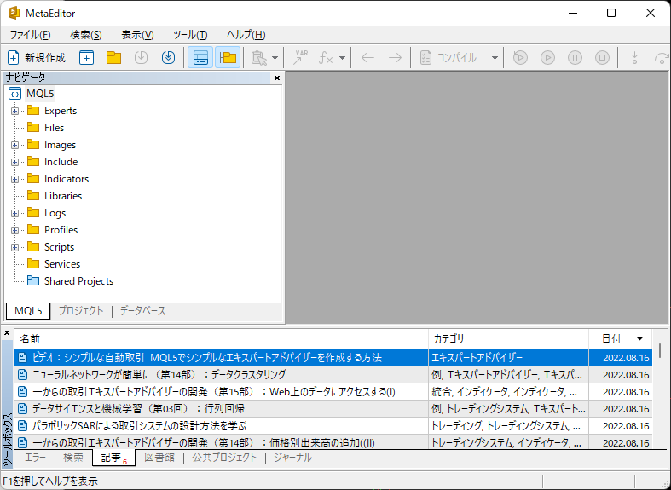Image resolution: width=671 pixels, height=490 pixels.
Task: Select the Files folder
Action: 54,128
